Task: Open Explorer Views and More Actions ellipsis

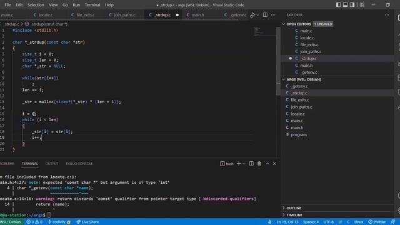Action: point(387,15)
